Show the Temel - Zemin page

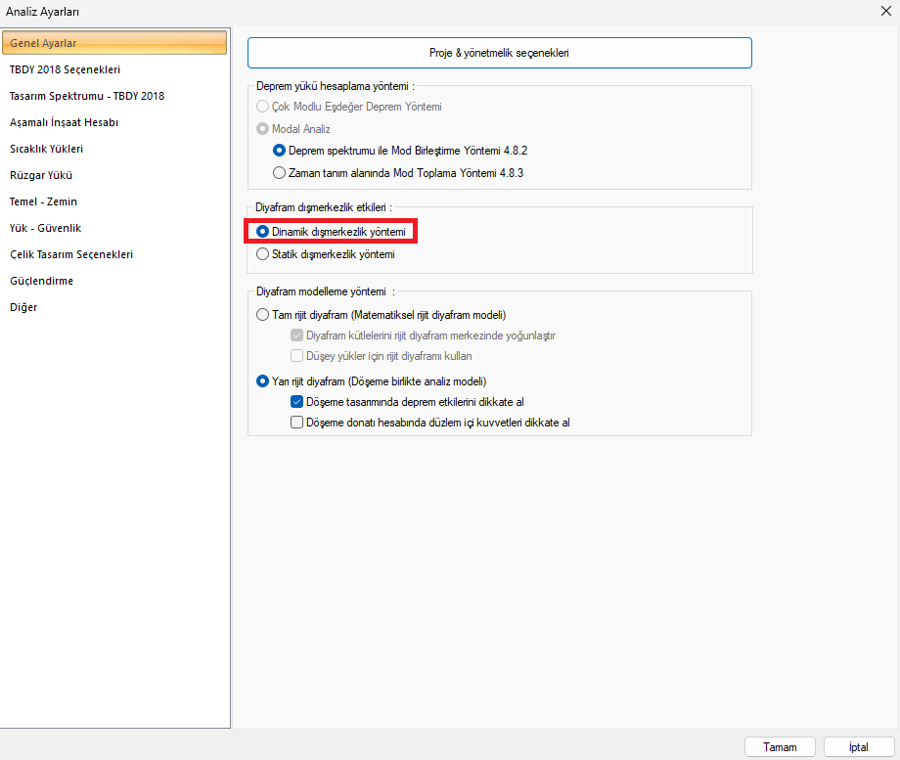[x=43, y=201]
